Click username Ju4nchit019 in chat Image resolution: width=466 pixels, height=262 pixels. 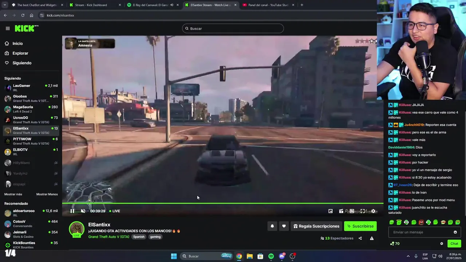414,125
